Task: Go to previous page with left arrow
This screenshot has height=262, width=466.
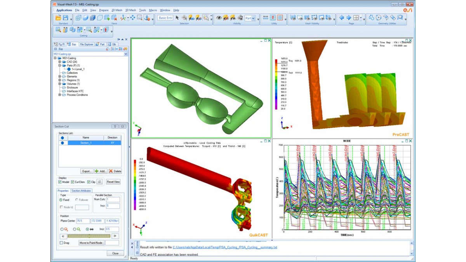Action: (342, 18)
